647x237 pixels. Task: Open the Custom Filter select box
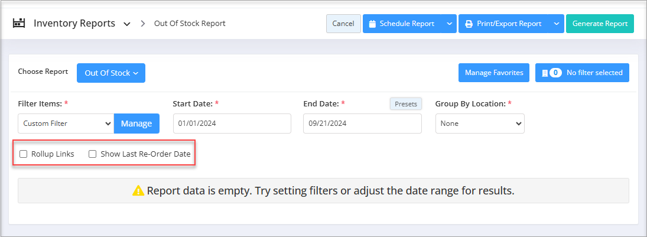click(x=66, y=124)
